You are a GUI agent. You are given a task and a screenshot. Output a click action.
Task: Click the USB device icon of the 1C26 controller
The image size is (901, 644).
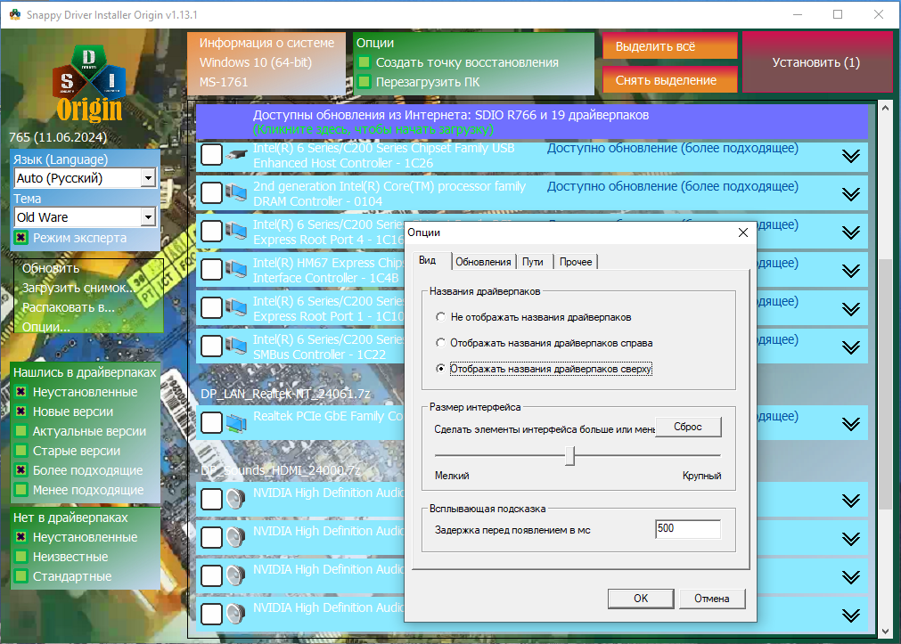coord(235,155)
